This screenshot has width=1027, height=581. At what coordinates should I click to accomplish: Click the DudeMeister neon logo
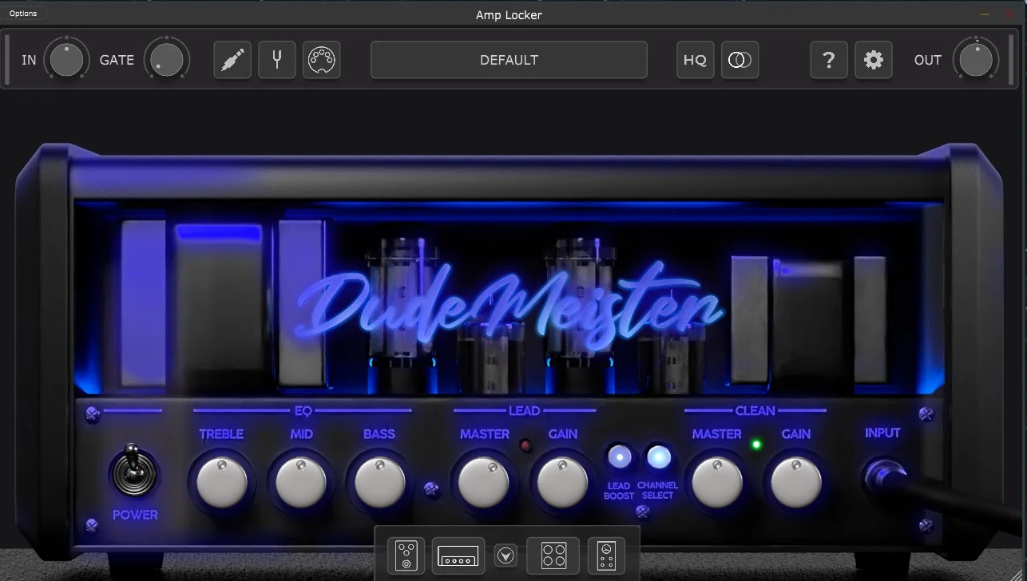click(x=510, y=307)
